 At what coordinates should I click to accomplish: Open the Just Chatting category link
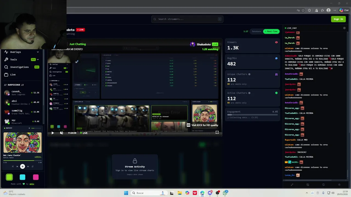pos(78,44)
